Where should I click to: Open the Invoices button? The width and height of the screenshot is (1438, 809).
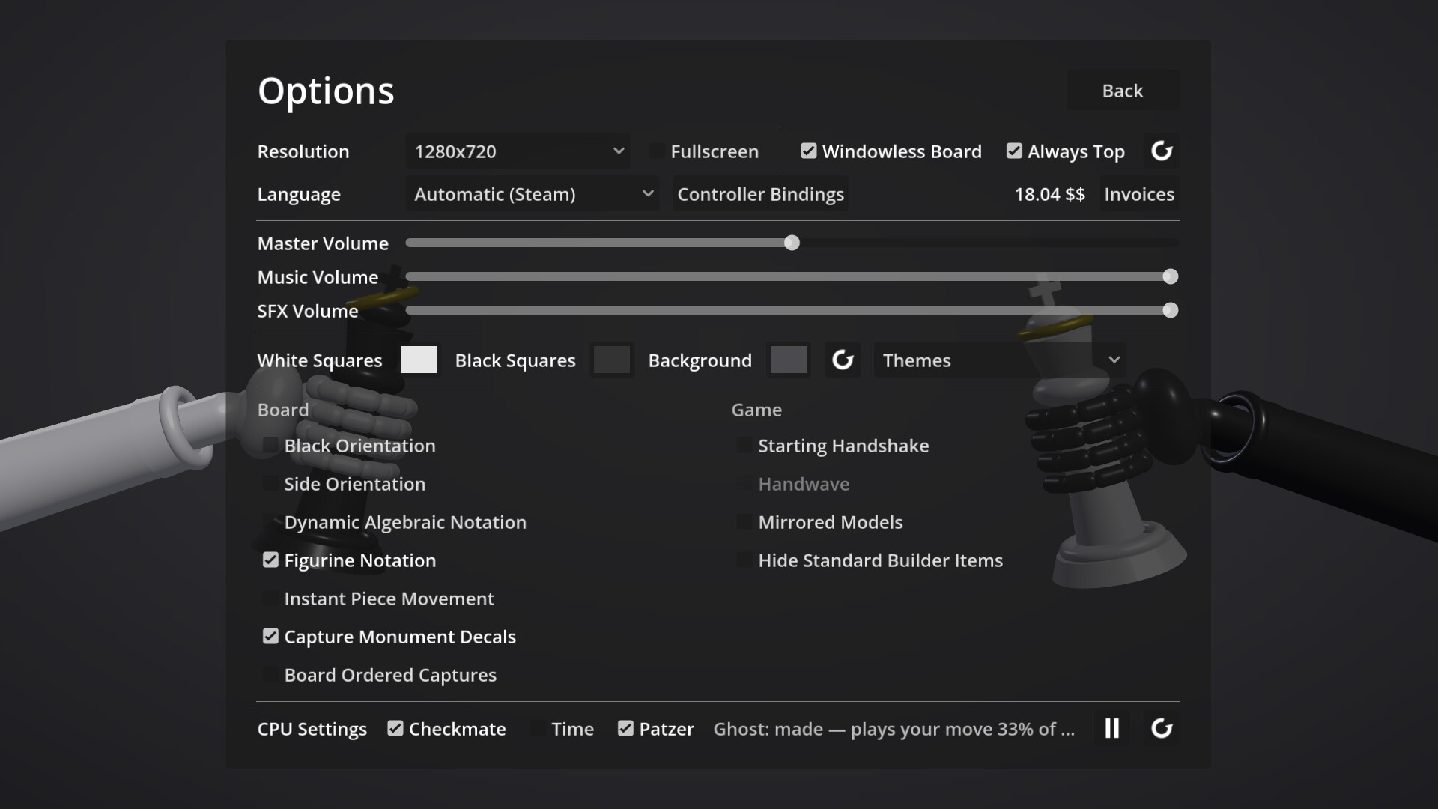[1138, 194]
